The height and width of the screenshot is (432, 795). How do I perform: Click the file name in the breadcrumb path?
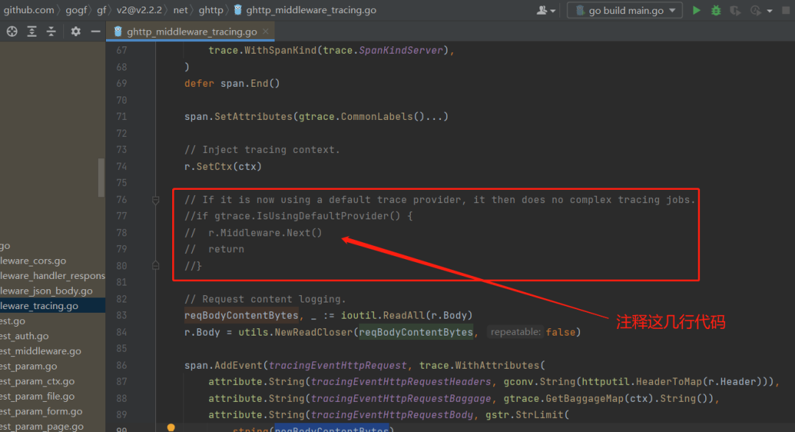[x=311, y=10]
